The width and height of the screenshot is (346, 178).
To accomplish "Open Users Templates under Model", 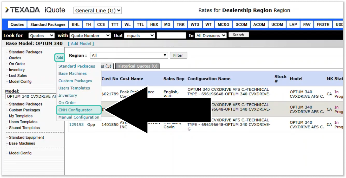I will (x=23, y=122).
